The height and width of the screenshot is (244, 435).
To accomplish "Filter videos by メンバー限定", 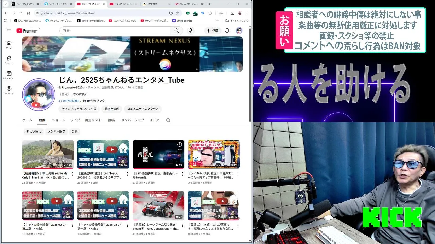I will (x=56, y=131).
